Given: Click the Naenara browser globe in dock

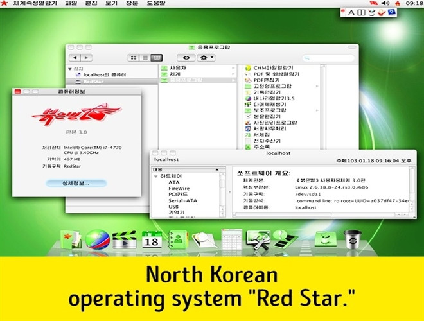Looking at the screenshot, I should pos(96,240).
